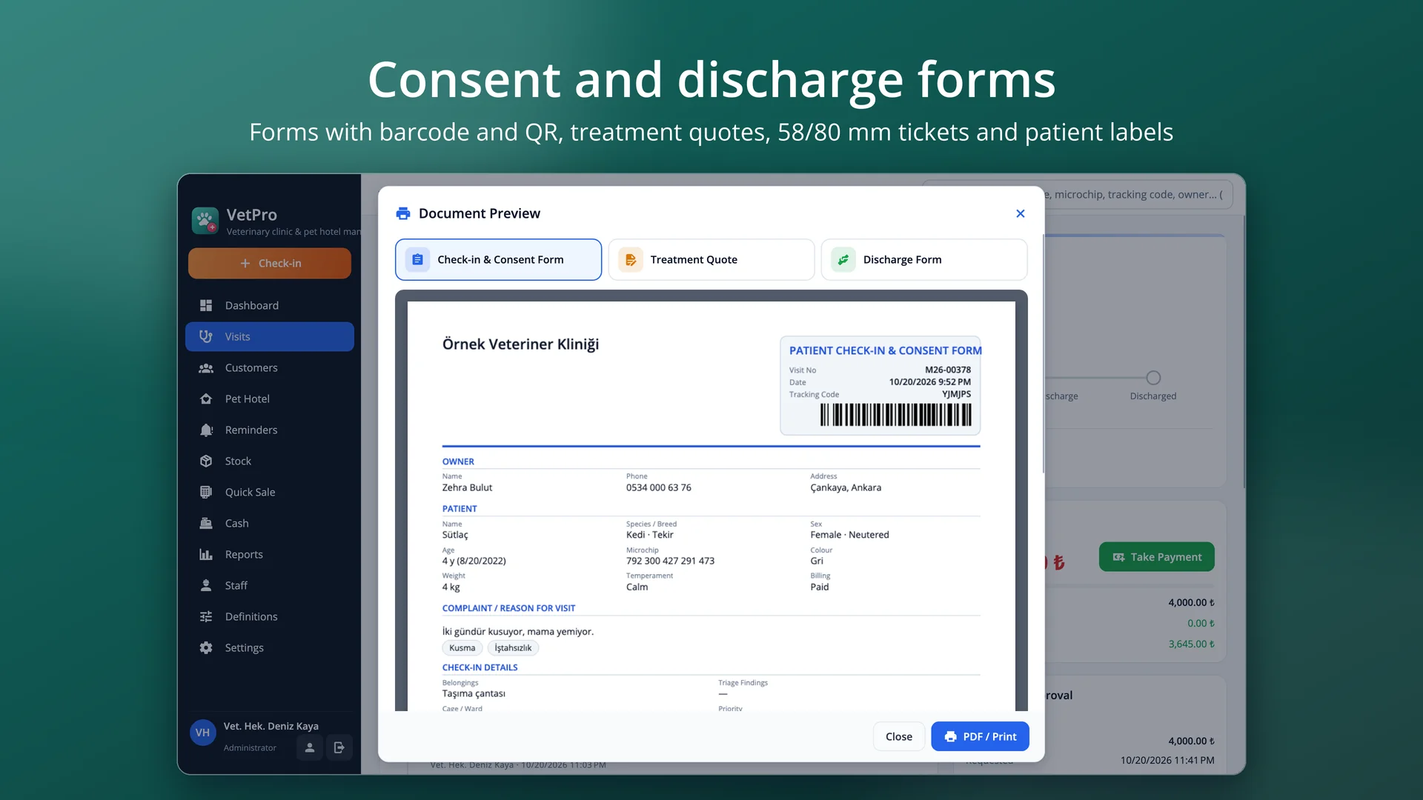1423x800 pixels.
Task: Click the Kusma complaint tag
Action: click(462, 648)
